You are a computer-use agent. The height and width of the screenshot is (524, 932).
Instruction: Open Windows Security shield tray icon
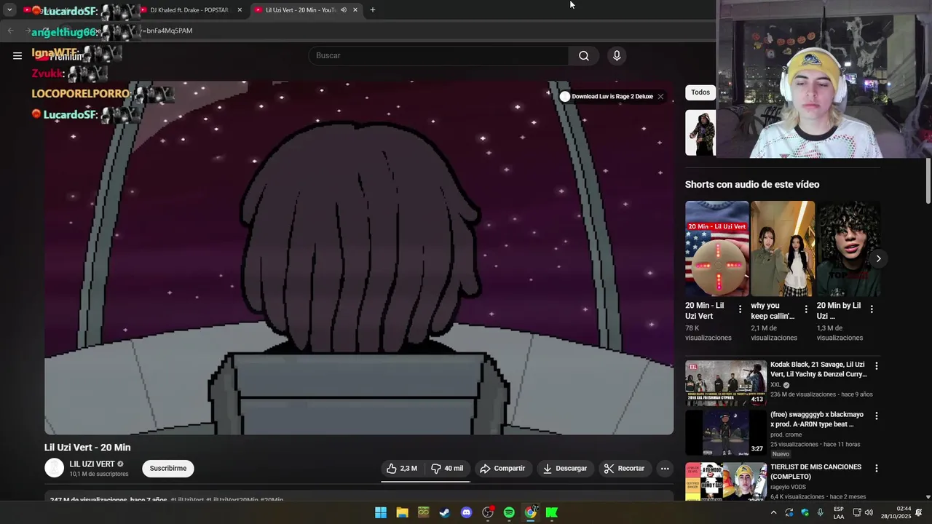805,512
